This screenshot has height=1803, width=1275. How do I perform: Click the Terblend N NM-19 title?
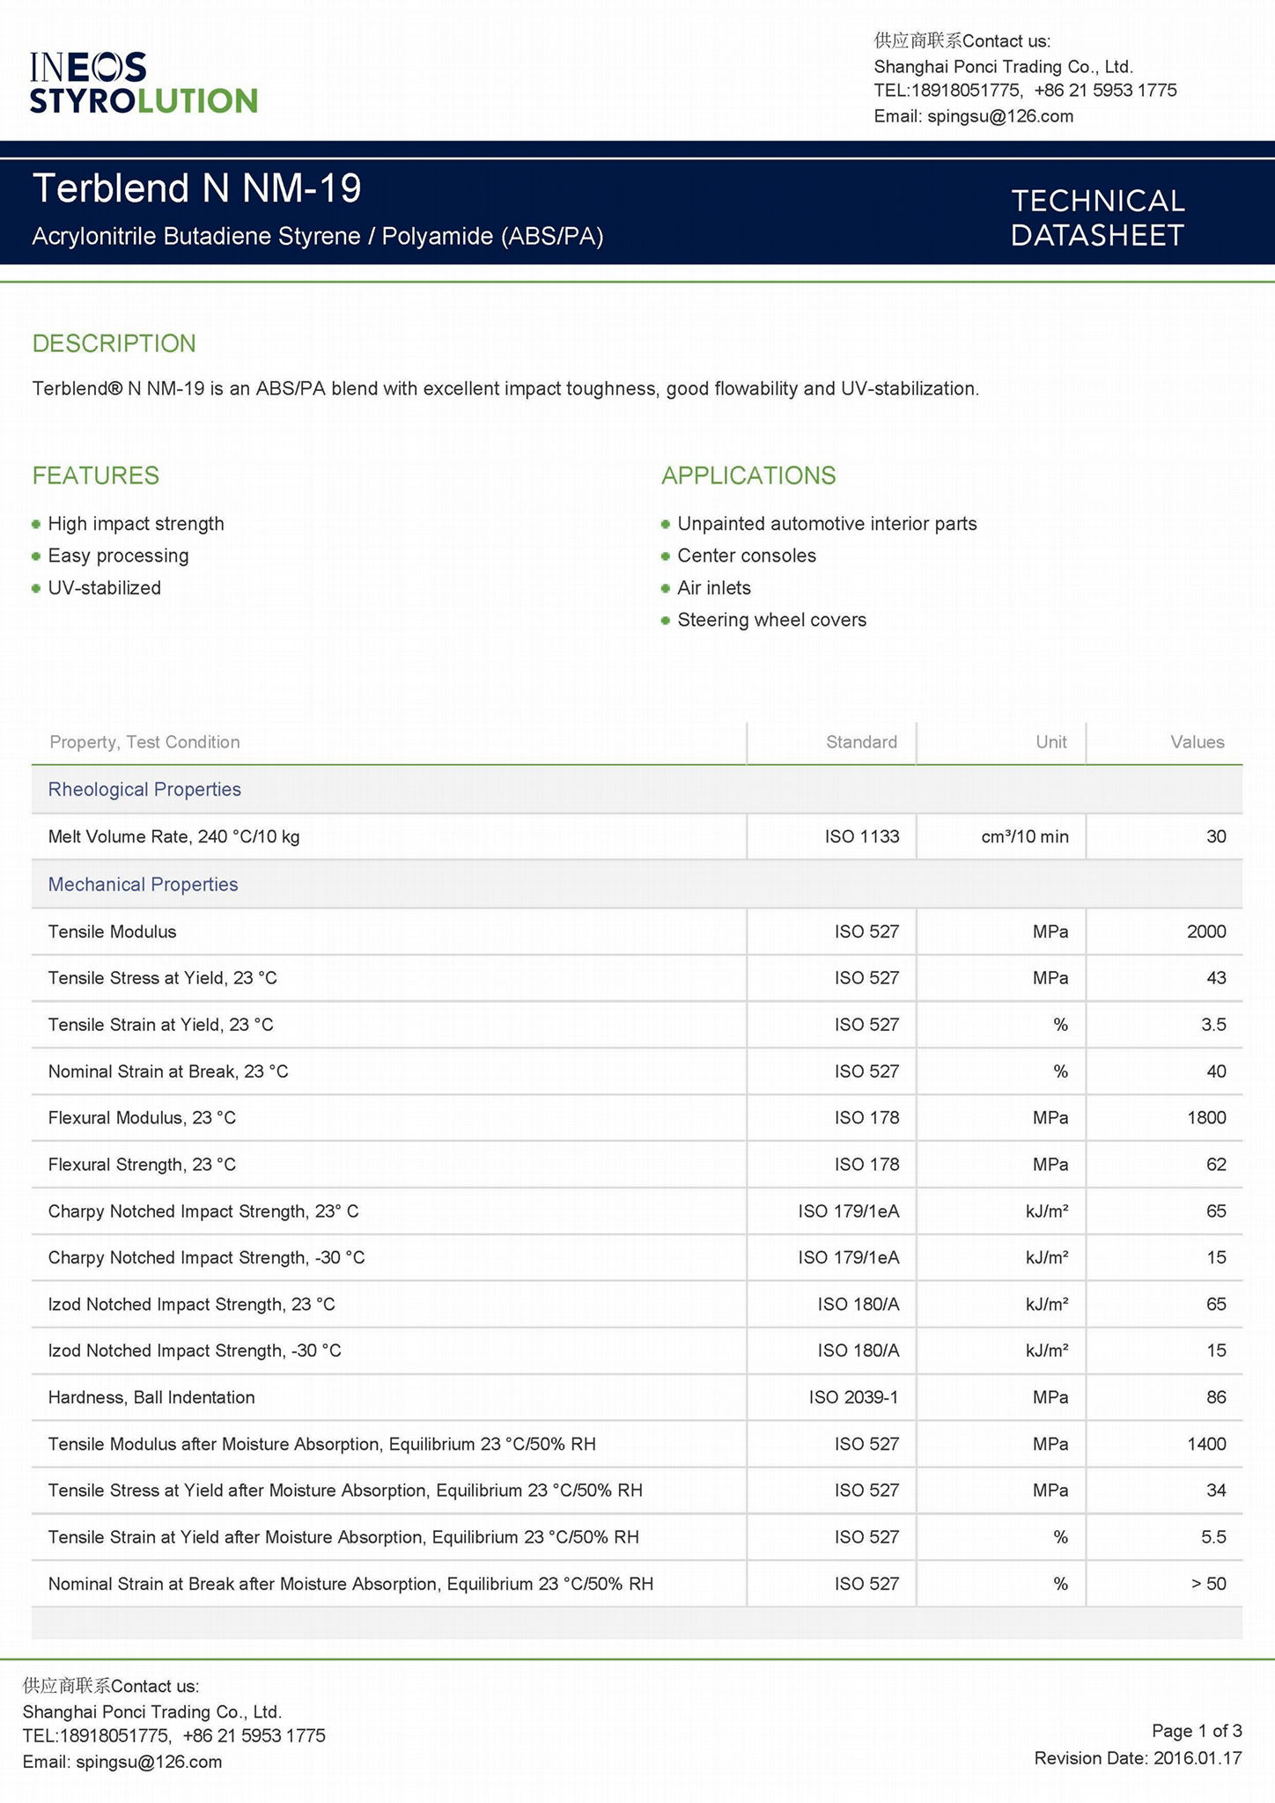(196, 188)
